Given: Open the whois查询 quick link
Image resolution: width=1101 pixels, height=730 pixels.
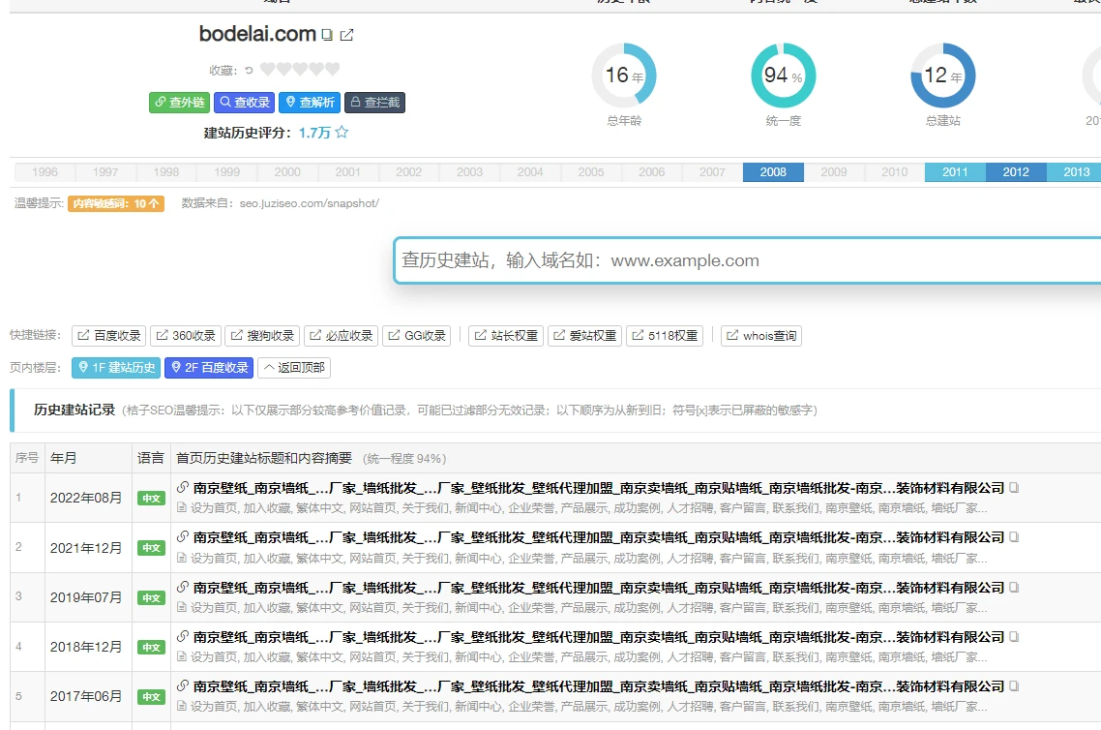Looking at the screenshot, I should pos(761,336).
